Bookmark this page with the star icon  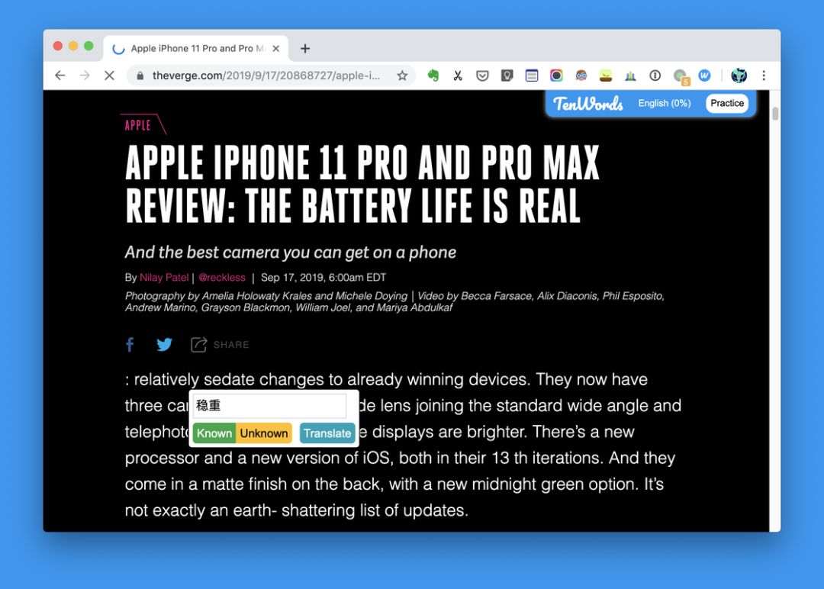click(403, 76)
